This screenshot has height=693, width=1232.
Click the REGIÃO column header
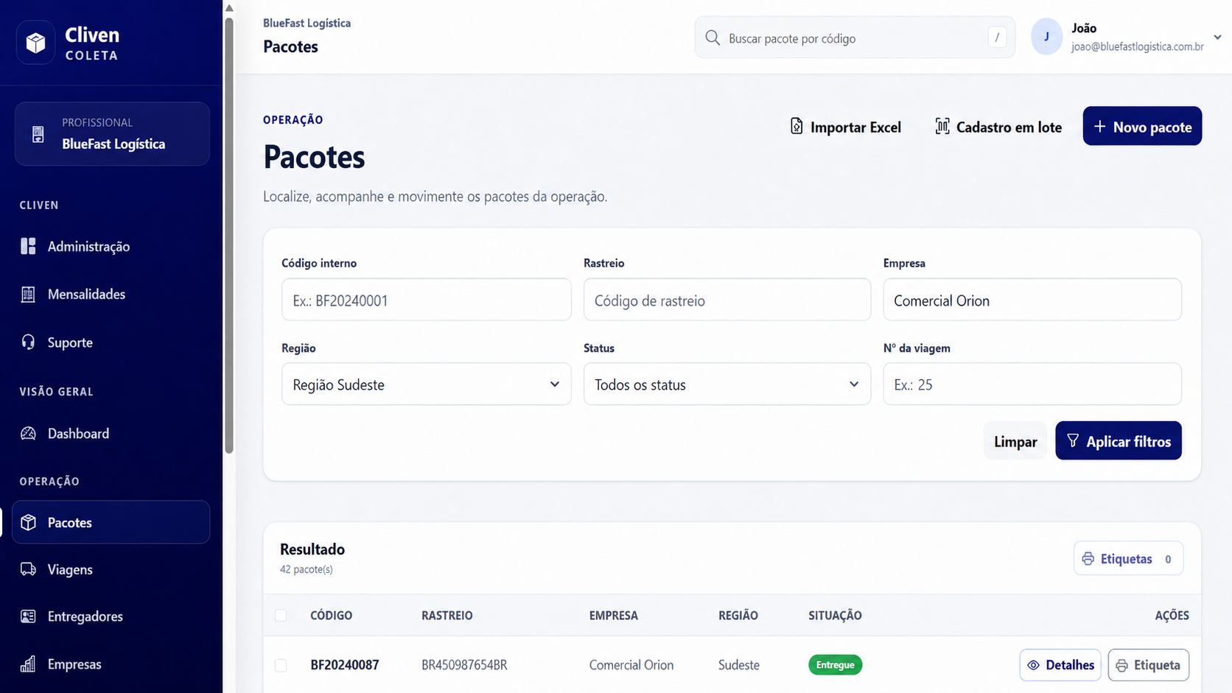point(738,615)
